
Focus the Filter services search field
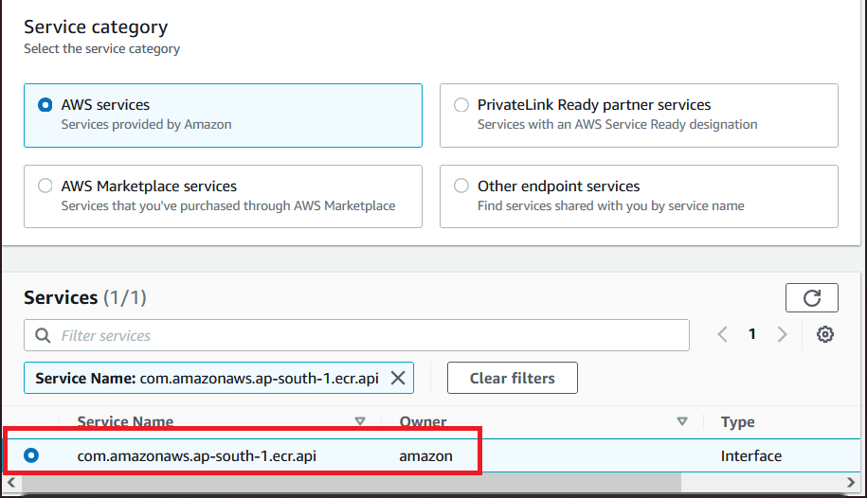point(356,335)
